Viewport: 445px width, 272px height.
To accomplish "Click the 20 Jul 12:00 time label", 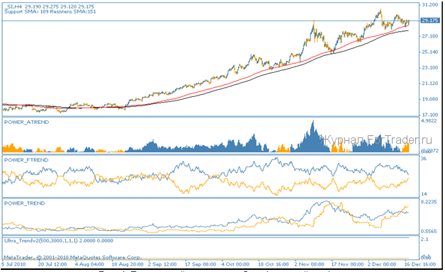I will (x=52, y=264).
